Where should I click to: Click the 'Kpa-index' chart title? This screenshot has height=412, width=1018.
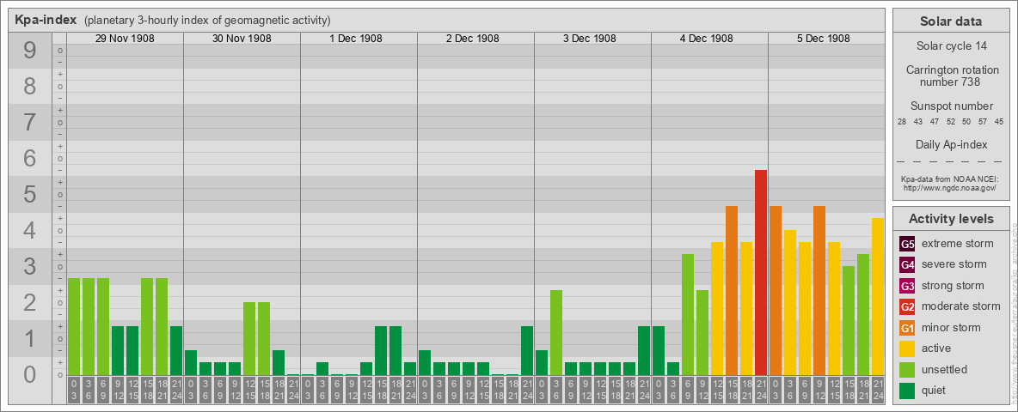[46, 20]
